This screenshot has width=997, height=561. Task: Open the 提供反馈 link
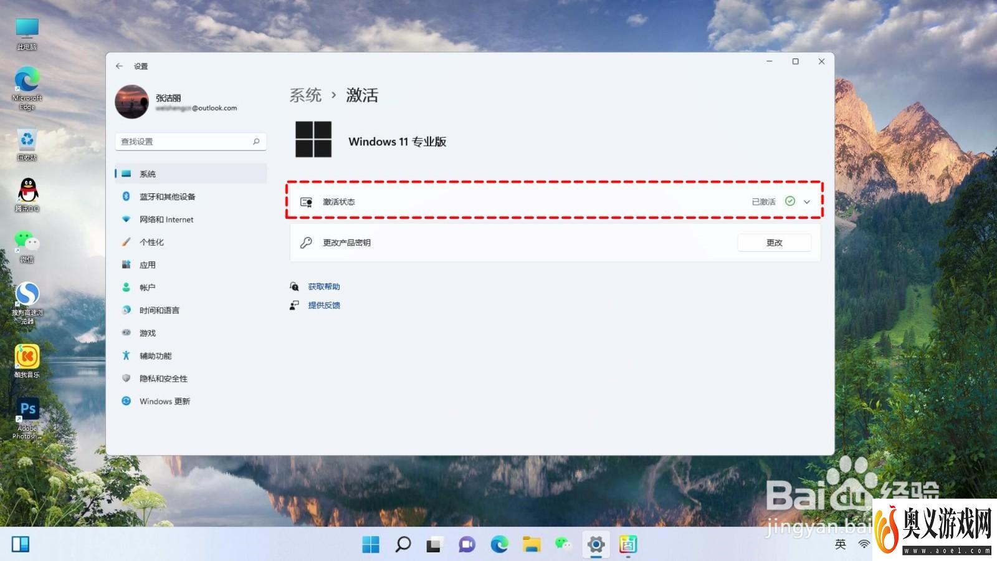click(324, 305)
